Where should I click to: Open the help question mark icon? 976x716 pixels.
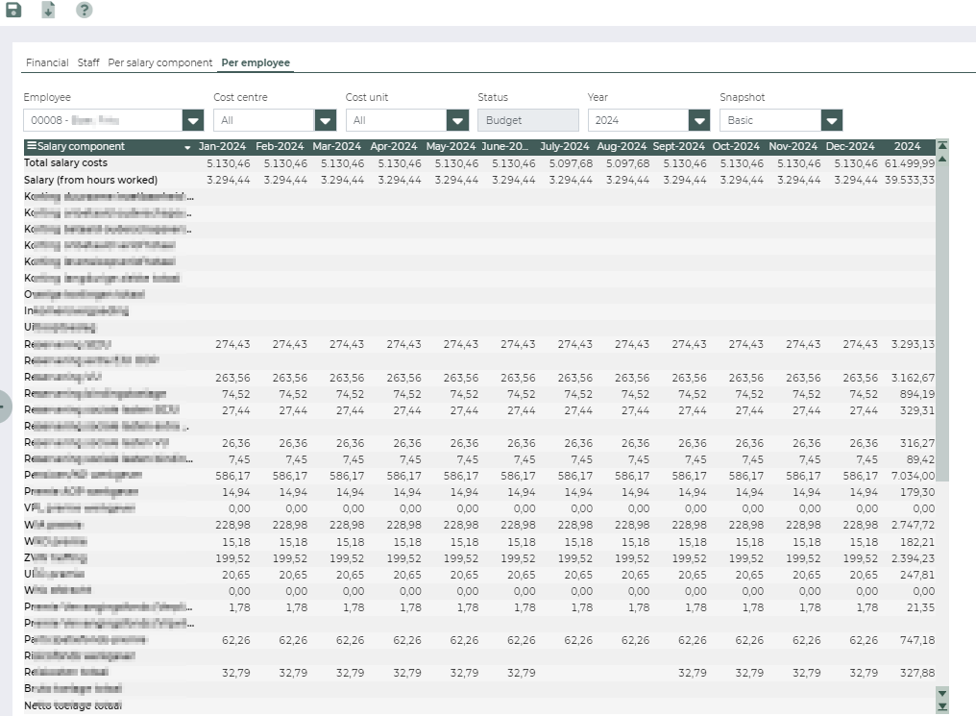[x=84, y=10]
